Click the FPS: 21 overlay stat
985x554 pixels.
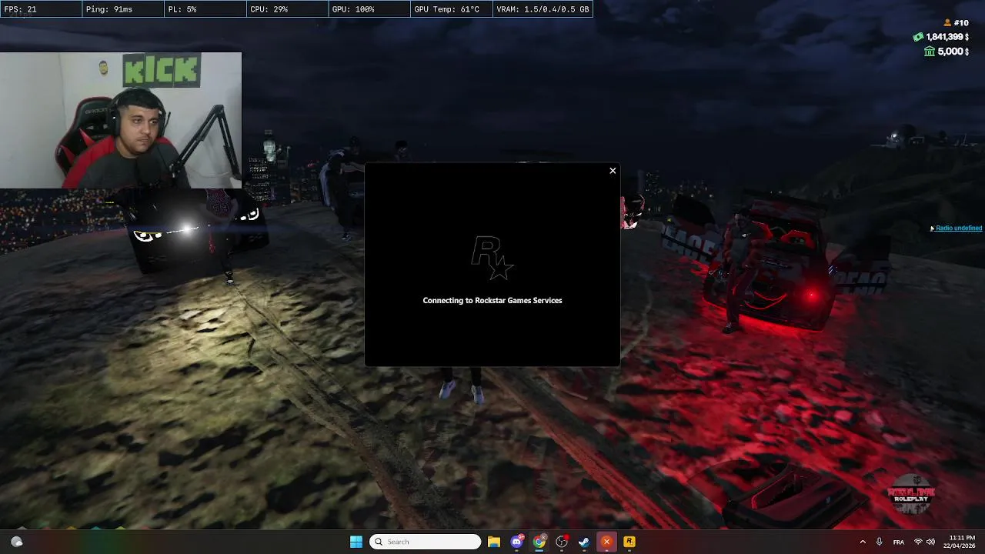41,9
